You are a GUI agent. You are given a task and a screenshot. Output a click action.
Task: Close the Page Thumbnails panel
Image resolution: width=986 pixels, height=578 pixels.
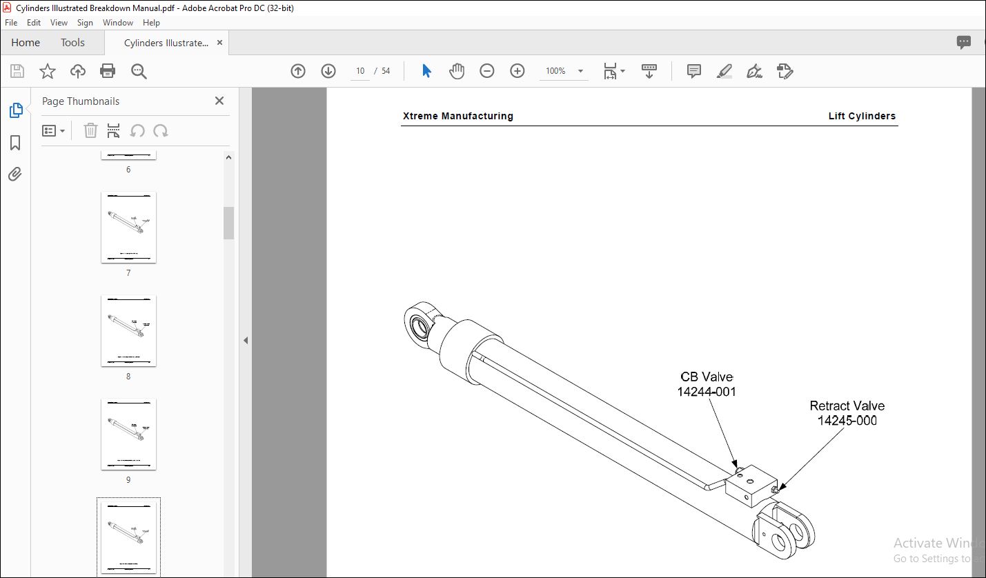tap(219, 101)
